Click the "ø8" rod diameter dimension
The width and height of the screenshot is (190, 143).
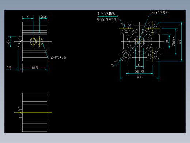pos(9,41)
